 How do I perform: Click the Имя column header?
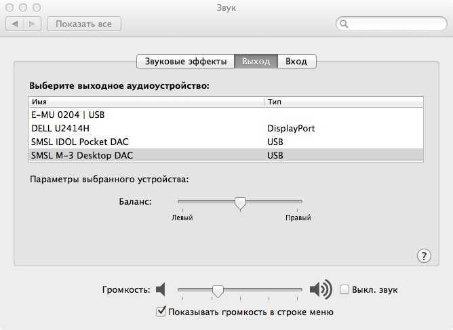(x=146, y=102)
